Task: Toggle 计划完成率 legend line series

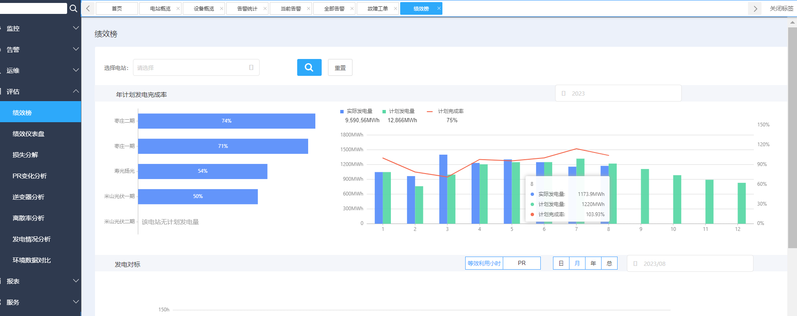Action: pyautogui.click(x=445, y=111)
